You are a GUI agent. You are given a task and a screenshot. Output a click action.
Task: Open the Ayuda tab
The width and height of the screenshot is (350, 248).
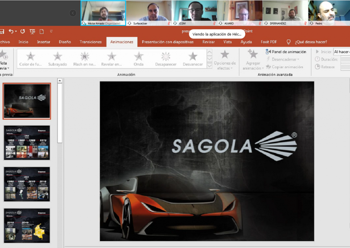[x=246, y=42]
